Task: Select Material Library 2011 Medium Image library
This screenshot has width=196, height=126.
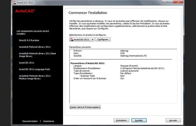Action: coord(35,77)
